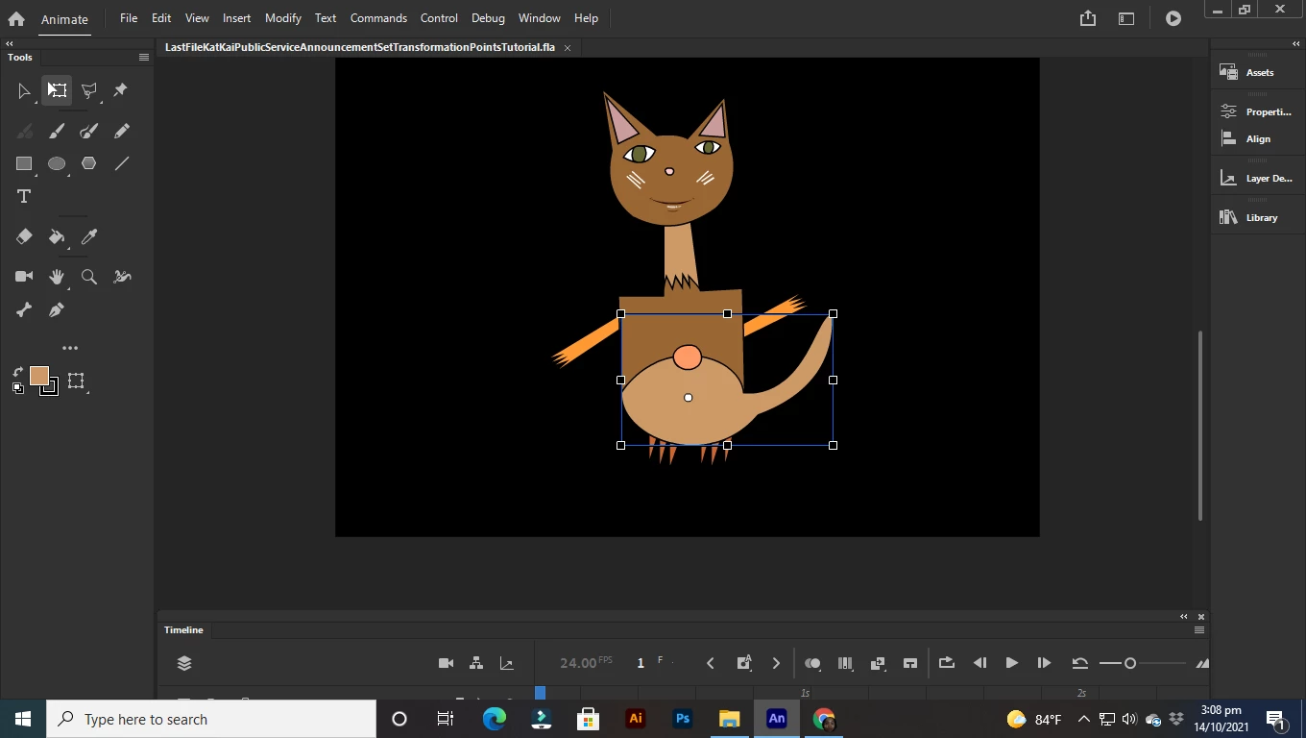Activate the Bone tool
1306x738 pixels.
point(24,309)
